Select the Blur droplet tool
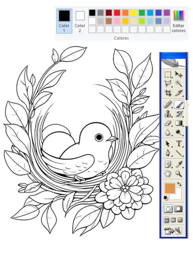 (x=168, y=132)
